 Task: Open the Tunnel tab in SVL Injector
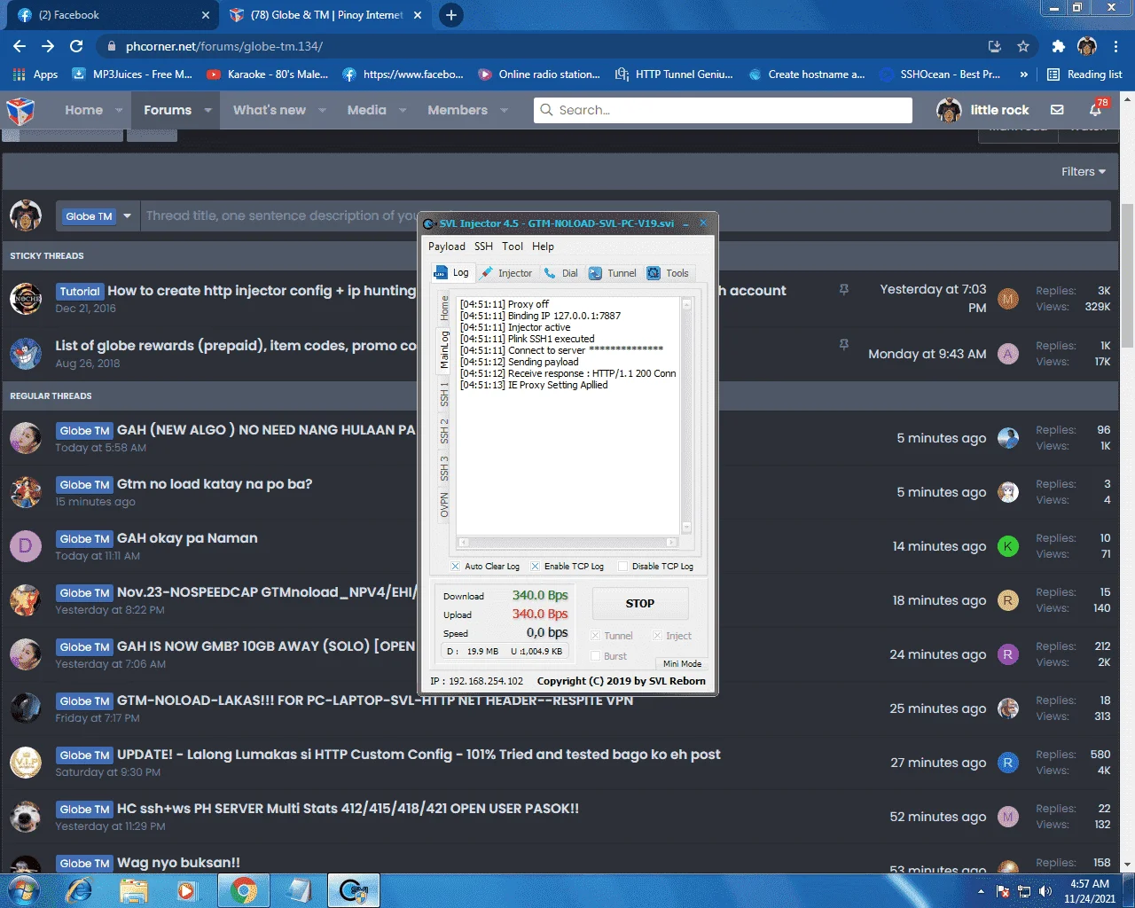(613, 273)
